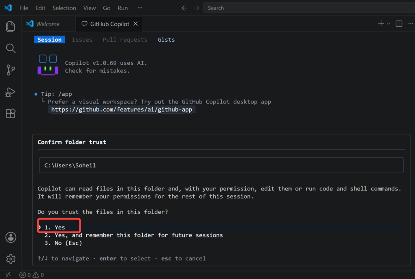Switch to the Welcome tab
This screenshot has width=415, height=279.
coord(48,24)
